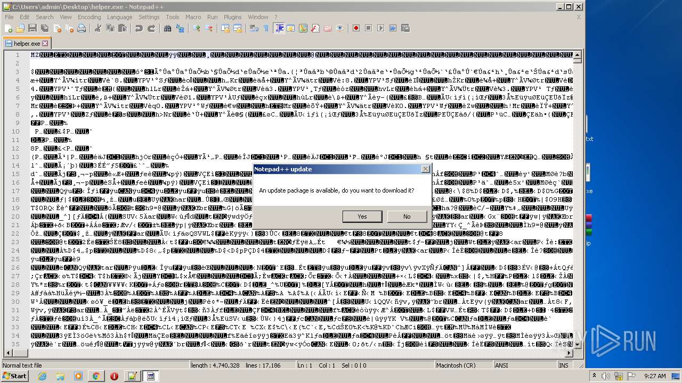Click the Save All toolbar icon
Viewport: 682px width, 383px height.
pos(45,28)
